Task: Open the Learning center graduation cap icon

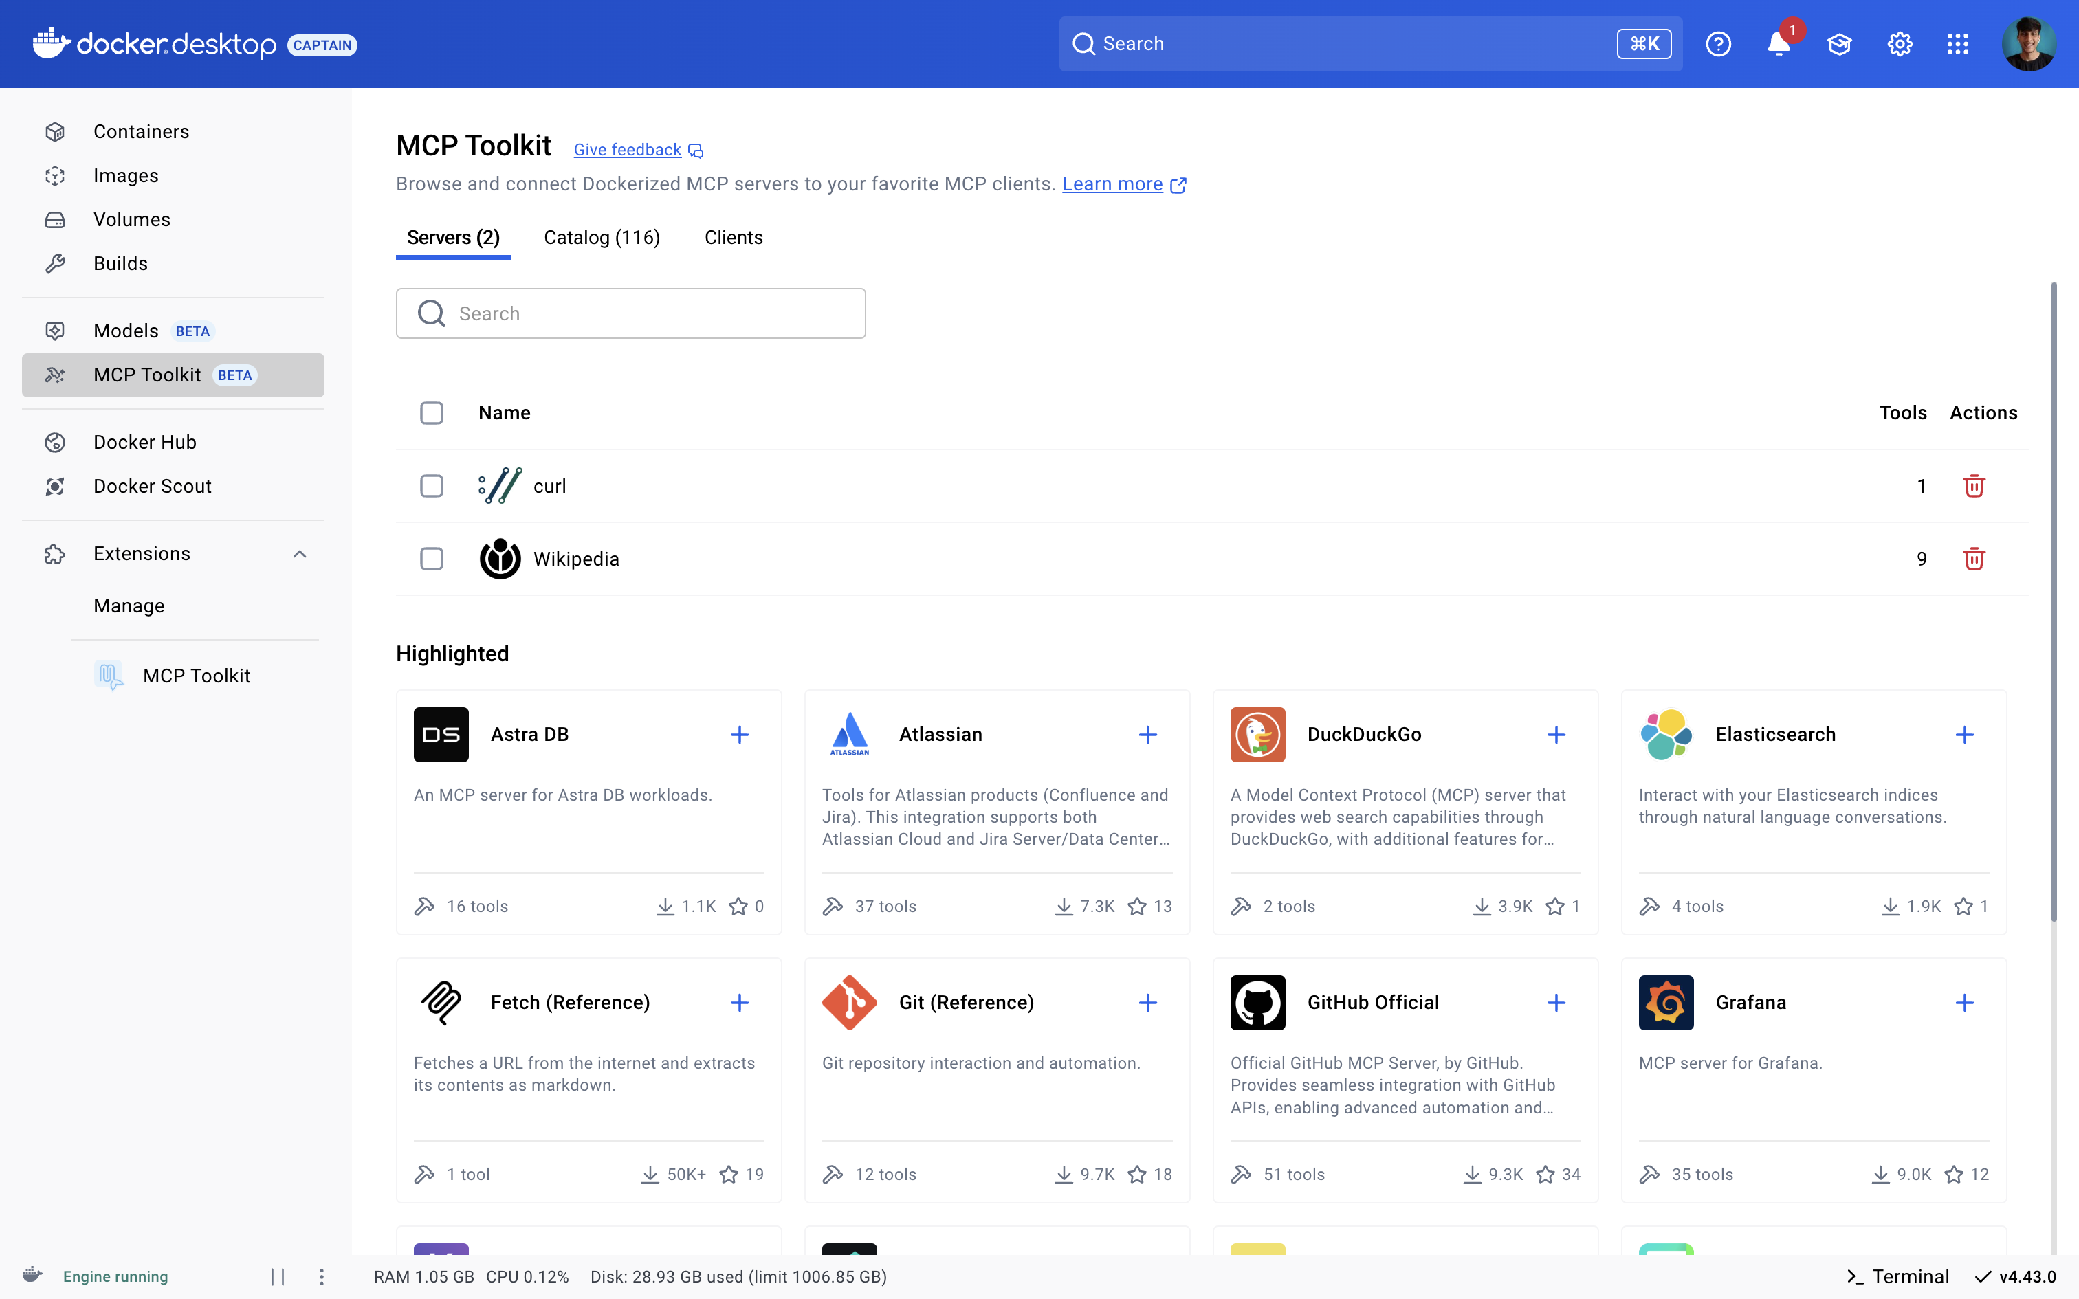Action: 1839,44
